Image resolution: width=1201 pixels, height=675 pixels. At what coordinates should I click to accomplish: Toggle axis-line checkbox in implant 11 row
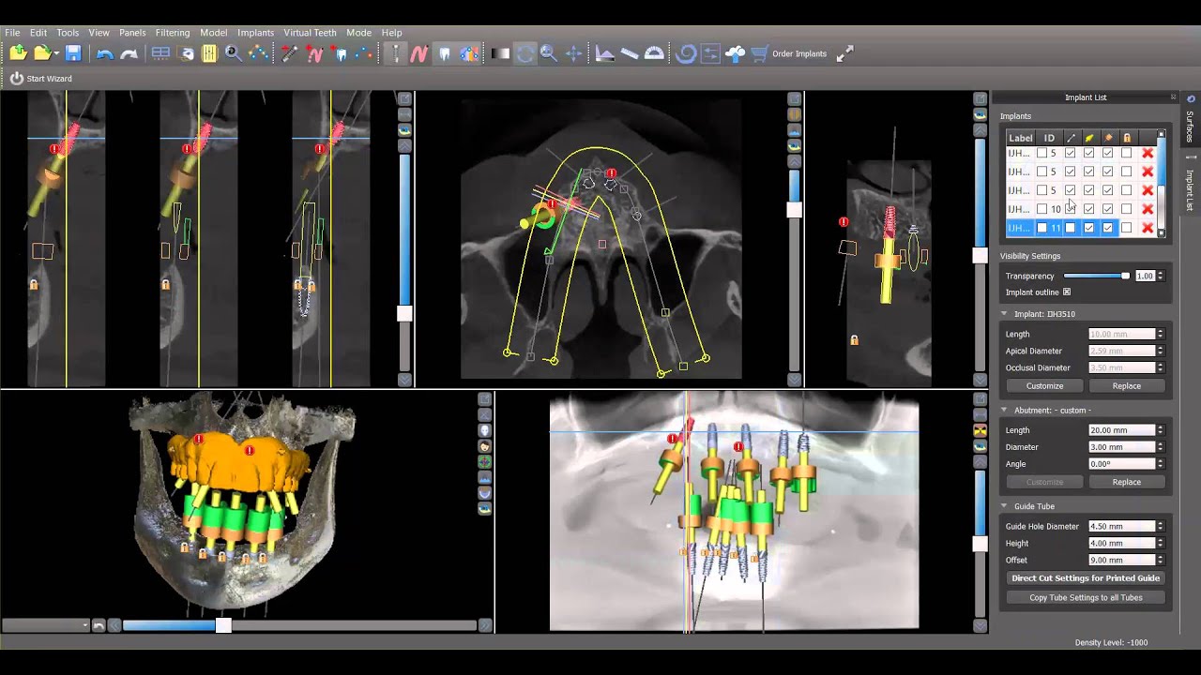pos(1071,228)
